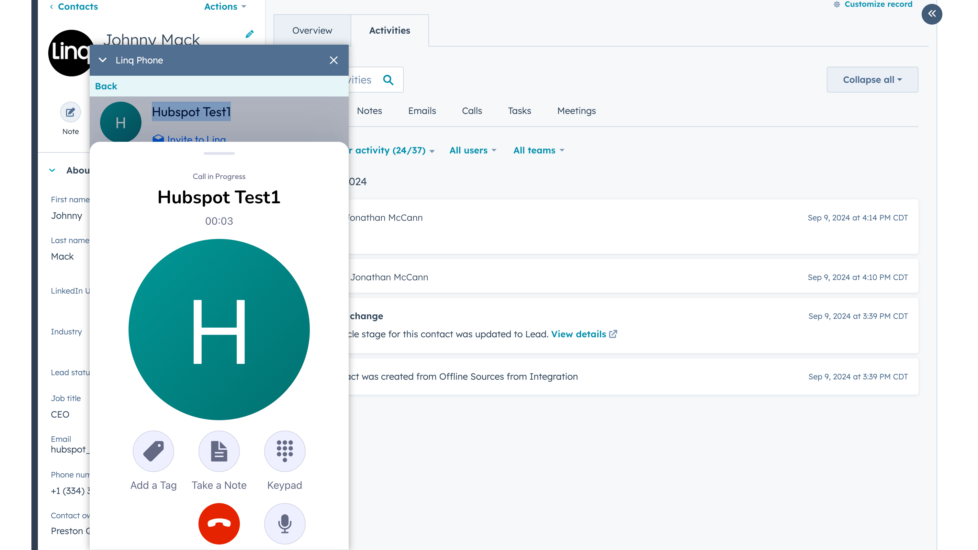Screen dimensions: 978x550
Task: Open All teams filter dropdown
Action: coord(538,150)
